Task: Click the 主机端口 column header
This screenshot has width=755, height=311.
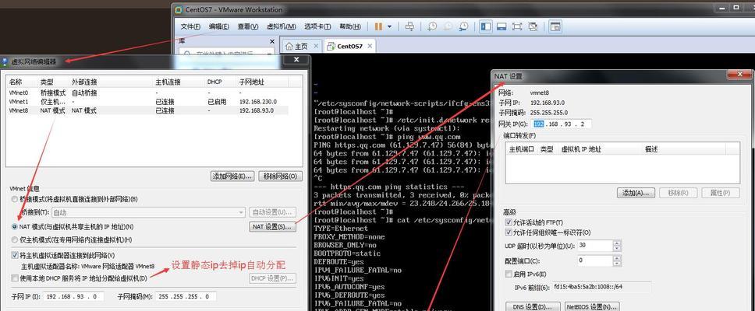Action: 522,149
